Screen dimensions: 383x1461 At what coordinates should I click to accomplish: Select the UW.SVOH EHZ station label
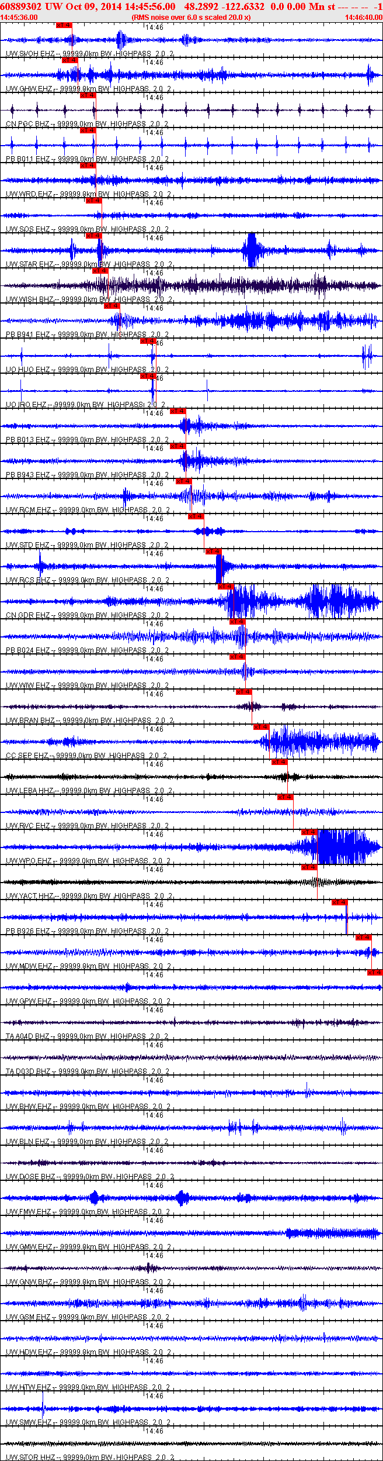click(29, 54)
